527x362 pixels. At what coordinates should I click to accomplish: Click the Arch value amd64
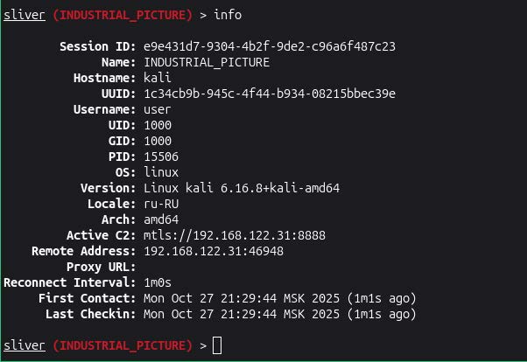[x=161, y=219]
